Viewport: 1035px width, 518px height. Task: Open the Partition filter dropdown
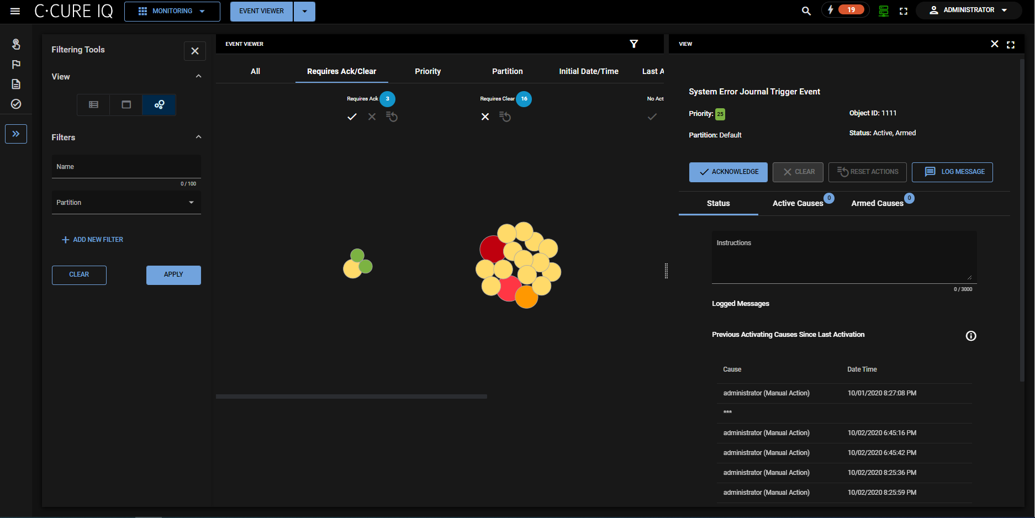[x=126, y=203]
